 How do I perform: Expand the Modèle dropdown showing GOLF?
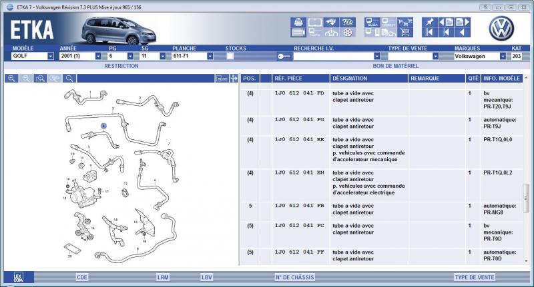[x=51, y=57]
